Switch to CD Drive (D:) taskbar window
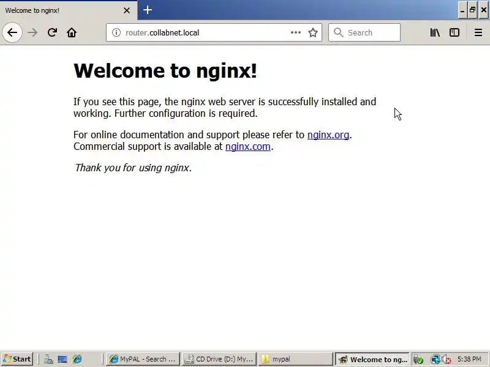Viewport: 490px width, 367px height. coord(219,359)
